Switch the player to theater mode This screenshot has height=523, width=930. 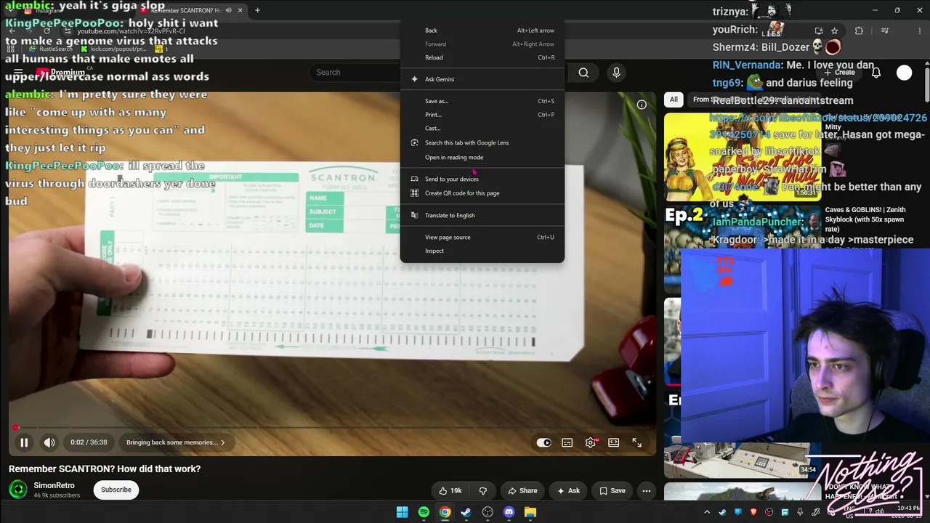point(614,442)
